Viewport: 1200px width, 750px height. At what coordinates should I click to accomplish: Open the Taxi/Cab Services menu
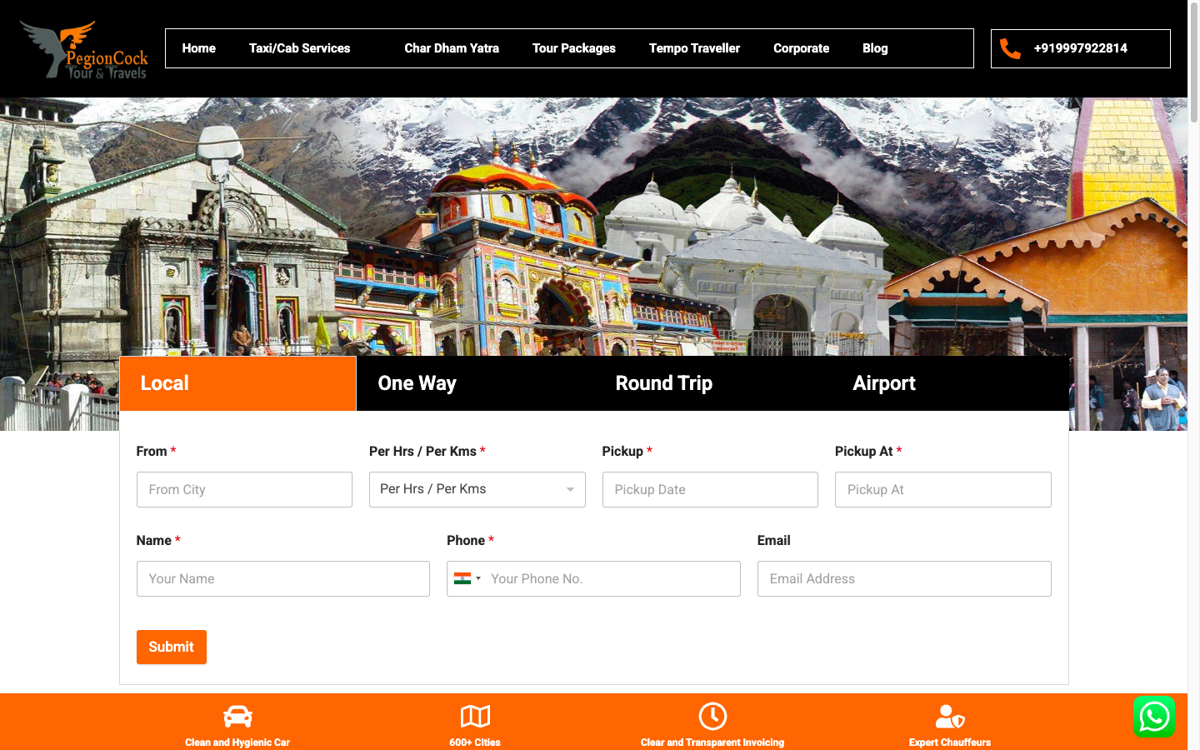(299, 48)
